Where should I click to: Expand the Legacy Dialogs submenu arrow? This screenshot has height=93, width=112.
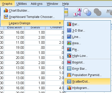60,23
